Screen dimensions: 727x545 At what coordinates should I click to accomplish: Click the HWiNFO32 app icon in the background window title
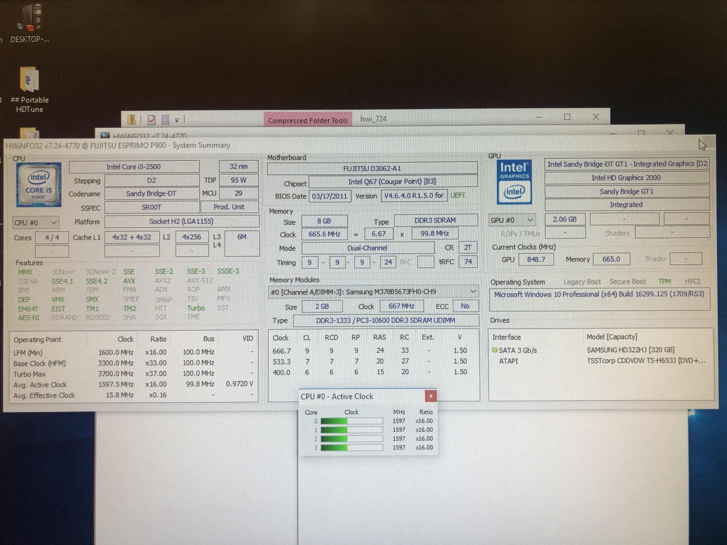tap(105, 136)
